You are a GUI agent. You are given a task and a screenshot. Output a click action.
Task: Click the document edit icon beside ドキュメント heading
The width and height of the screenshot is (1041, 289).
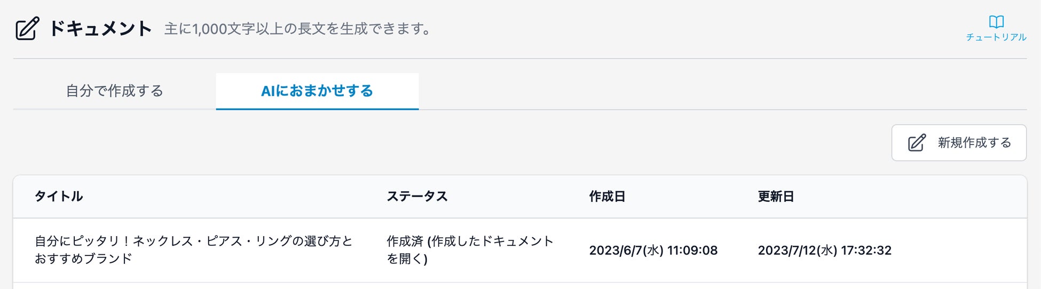(x=27, y=29)
